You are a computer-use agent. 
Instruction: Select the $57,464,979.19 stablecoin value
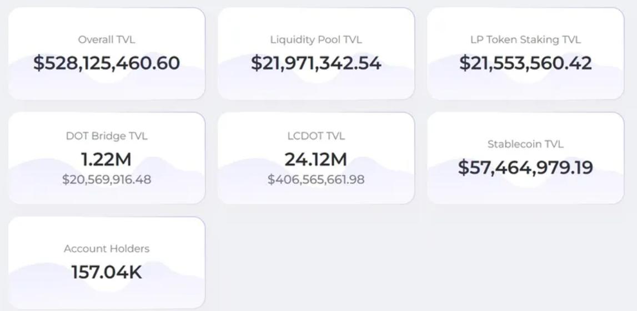[525, 167]
